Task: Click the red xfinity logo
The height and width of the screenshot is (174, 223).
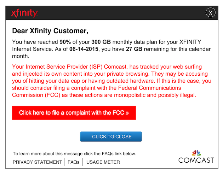Action: tap(24, 13)
